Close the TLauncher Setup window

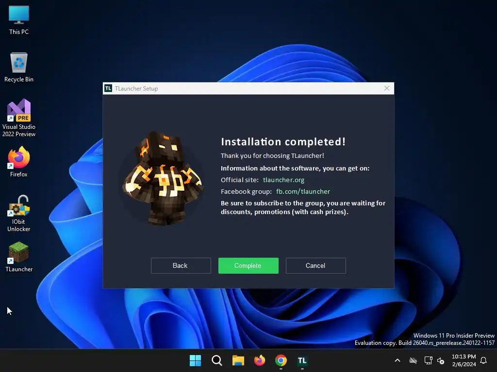pyautogui.click(x=387, y=88)
